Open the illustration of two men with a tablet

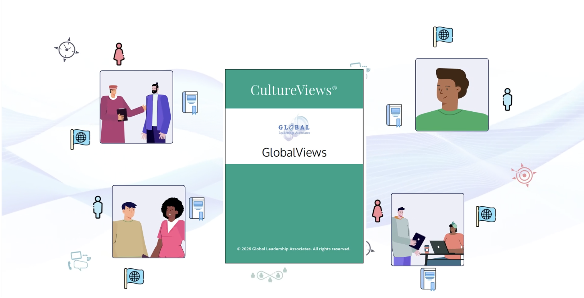(x=137, y=107)
